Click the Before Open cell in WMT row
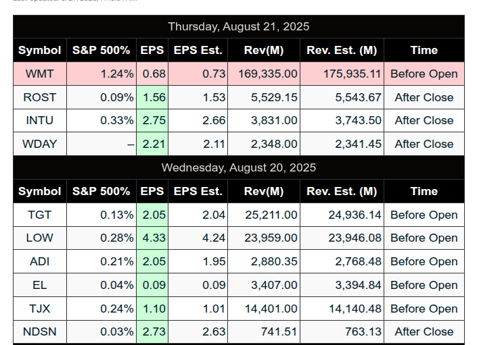This screenshot has width=479, height=345. click(x=424, y=74)
